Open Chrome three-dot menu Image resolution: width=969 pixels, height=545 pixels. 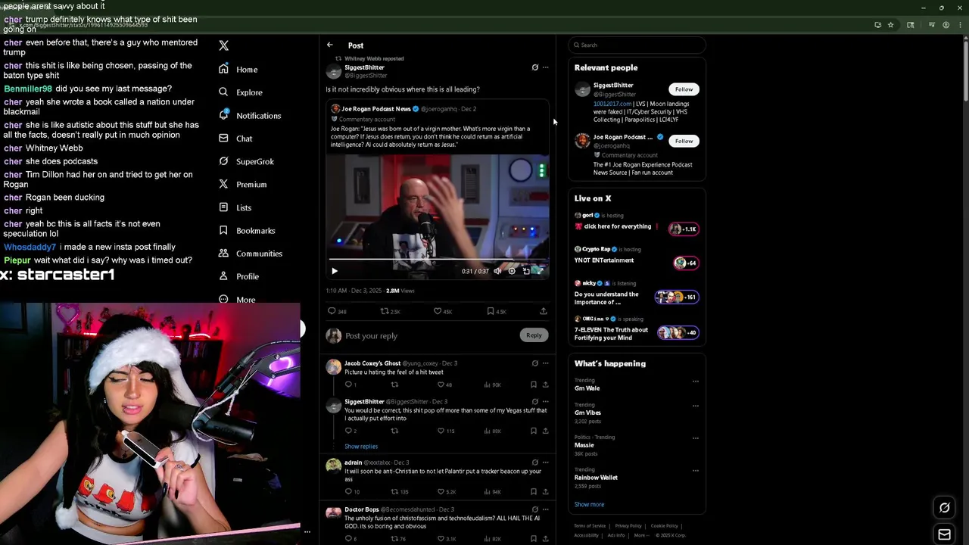[959, 25]
